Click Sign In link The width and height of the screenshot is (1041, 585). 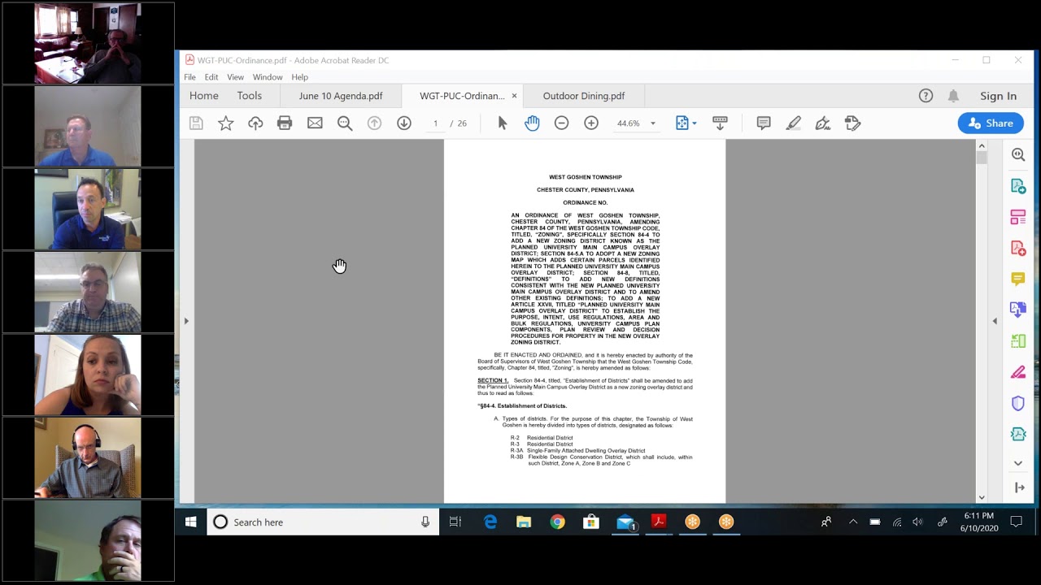pyautogui.click(x=998, y=96)
